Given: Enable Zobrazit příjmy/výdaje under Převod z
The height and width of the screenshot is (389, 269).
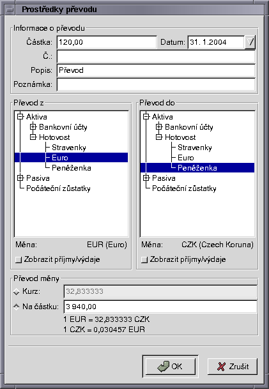Looking at the screenshot, I should [x=19, y=260].
